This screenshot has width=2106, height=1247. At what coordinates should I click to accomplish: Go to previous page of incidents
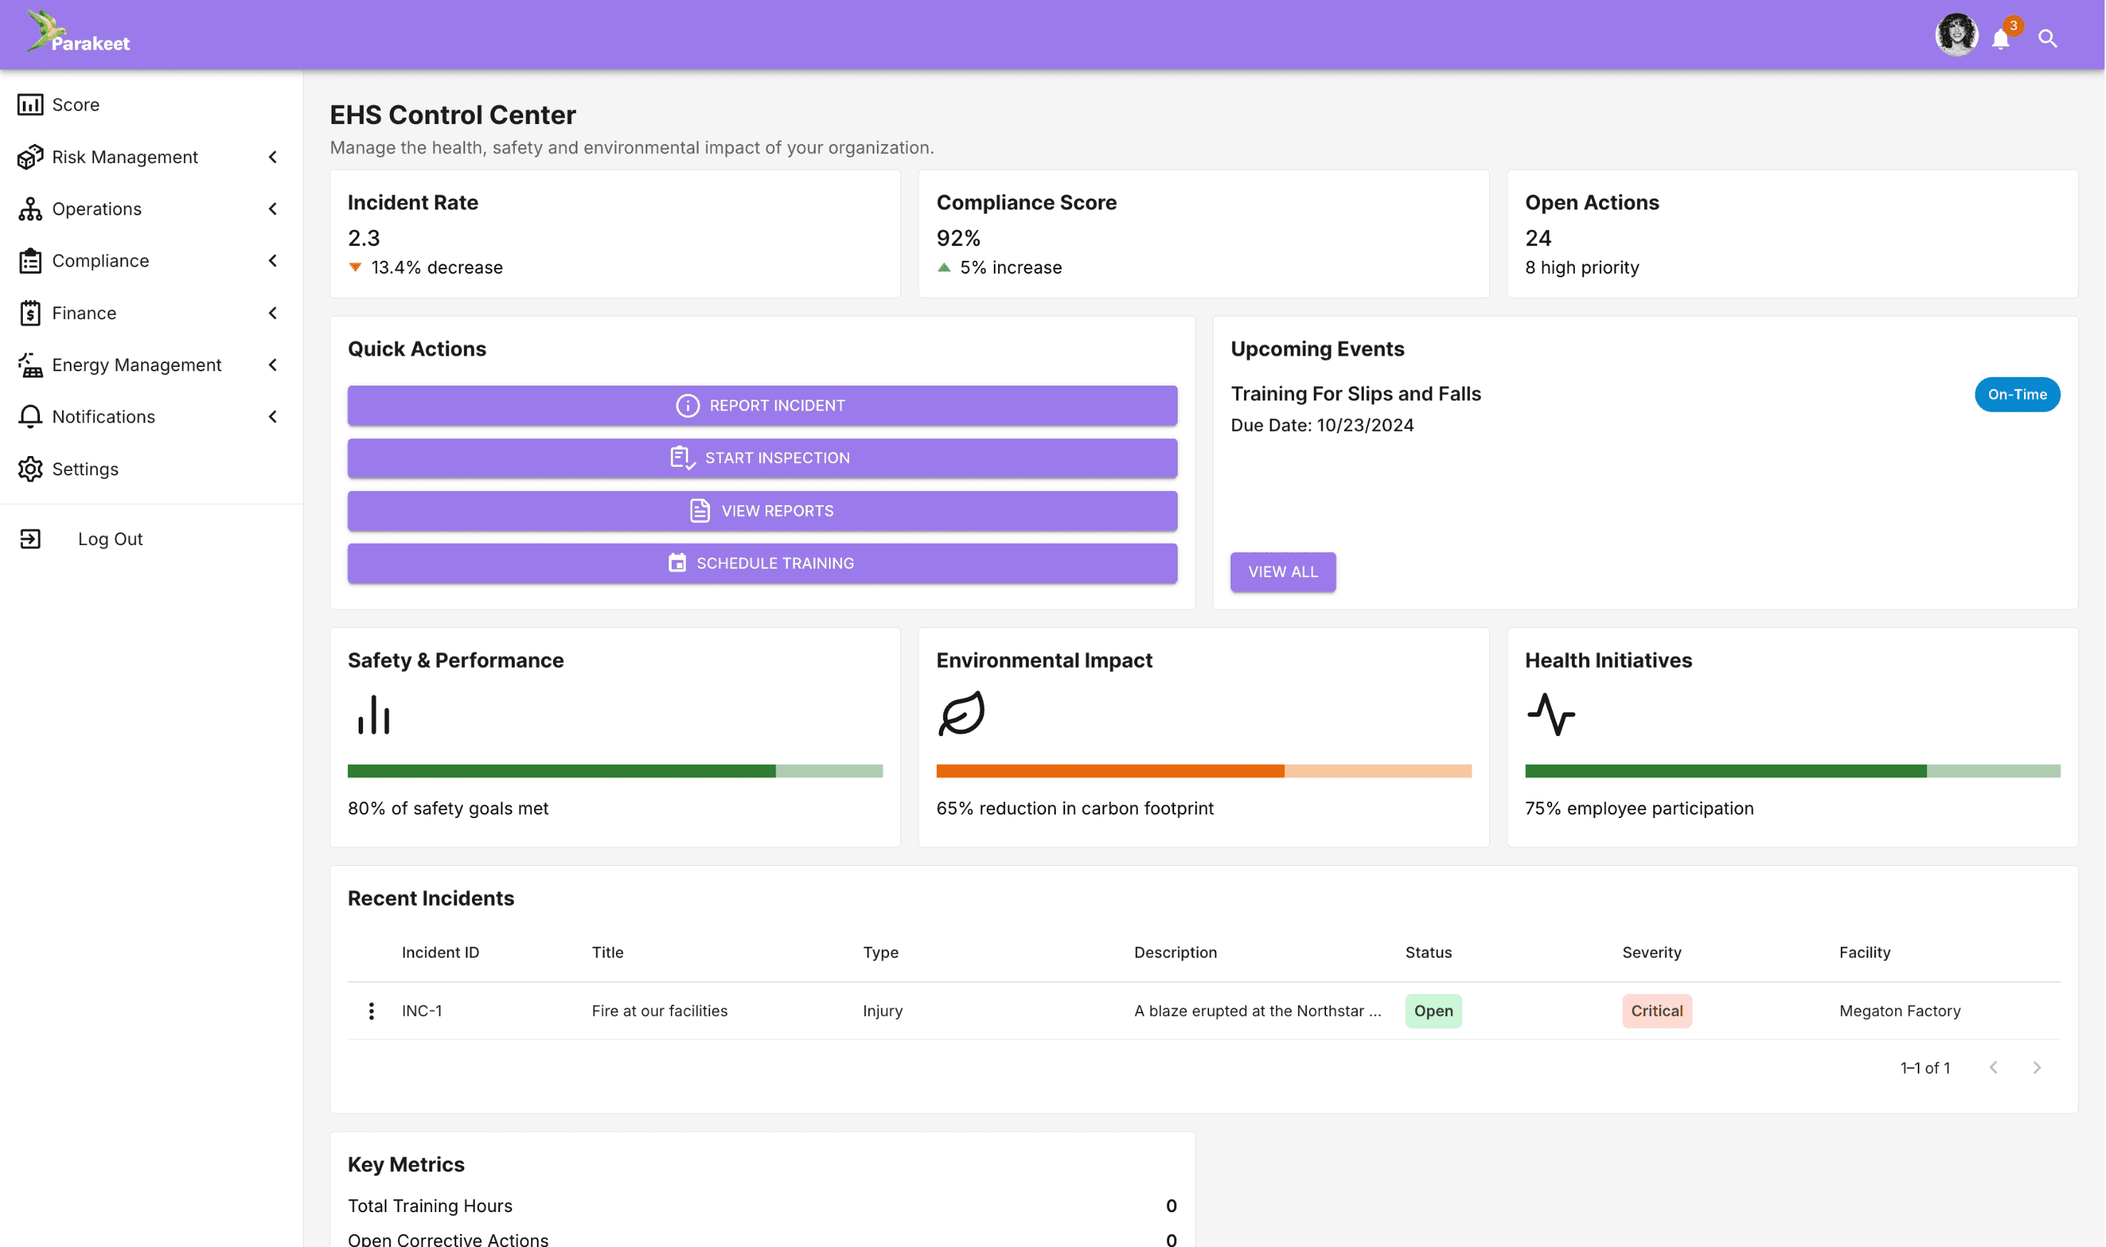tap(1993, 1067)
